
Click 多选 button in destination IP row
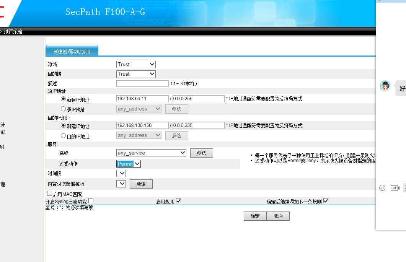click(x=176, y=136)
